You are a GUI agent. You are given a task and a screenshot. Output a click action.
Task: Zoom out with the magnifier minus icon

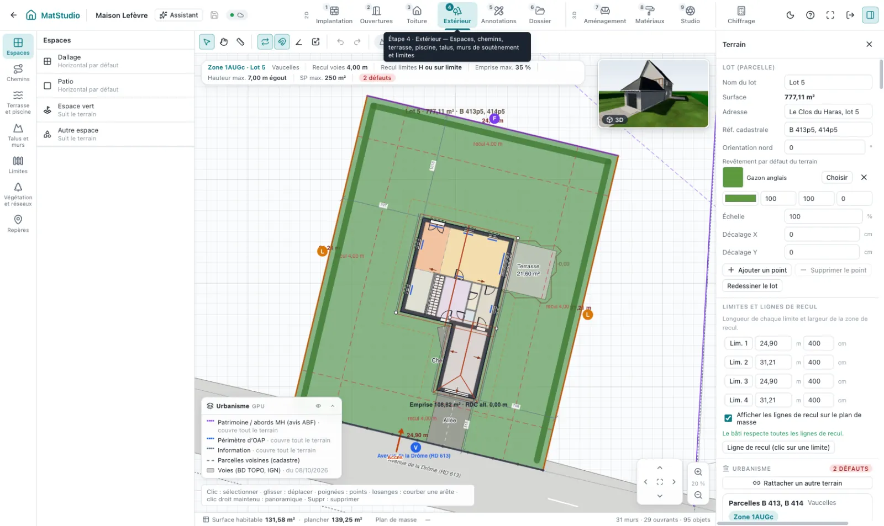[x=698, y=495]
